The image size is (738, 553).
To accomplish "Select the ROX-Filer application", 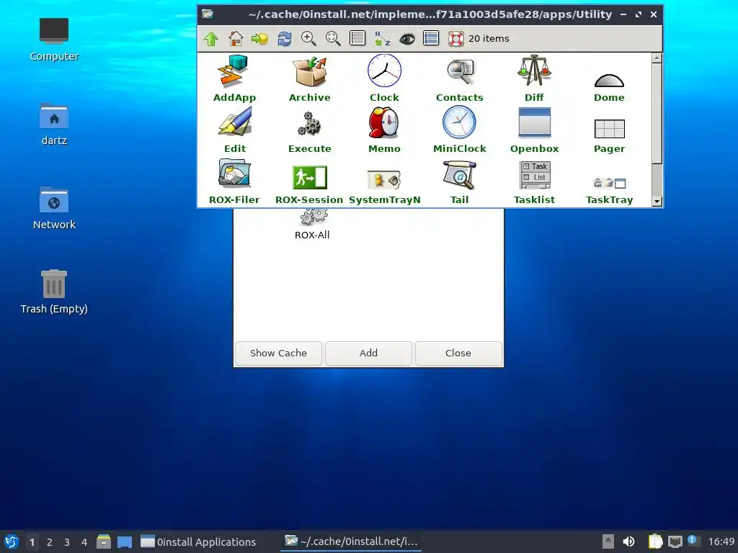I will [x=234, y=181].
